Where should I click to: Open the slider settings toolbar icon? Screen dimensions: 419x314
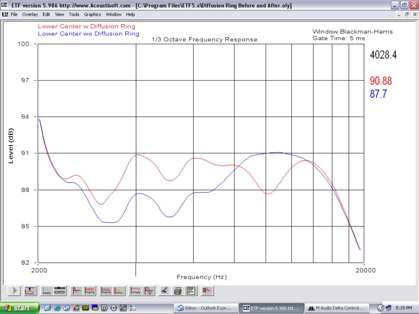point(60,290)
